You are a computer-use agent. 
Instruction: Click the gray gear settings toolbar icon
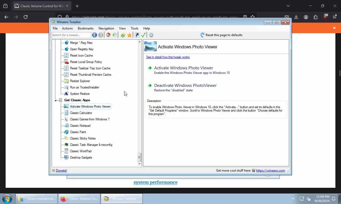click(x=151, y=35)
